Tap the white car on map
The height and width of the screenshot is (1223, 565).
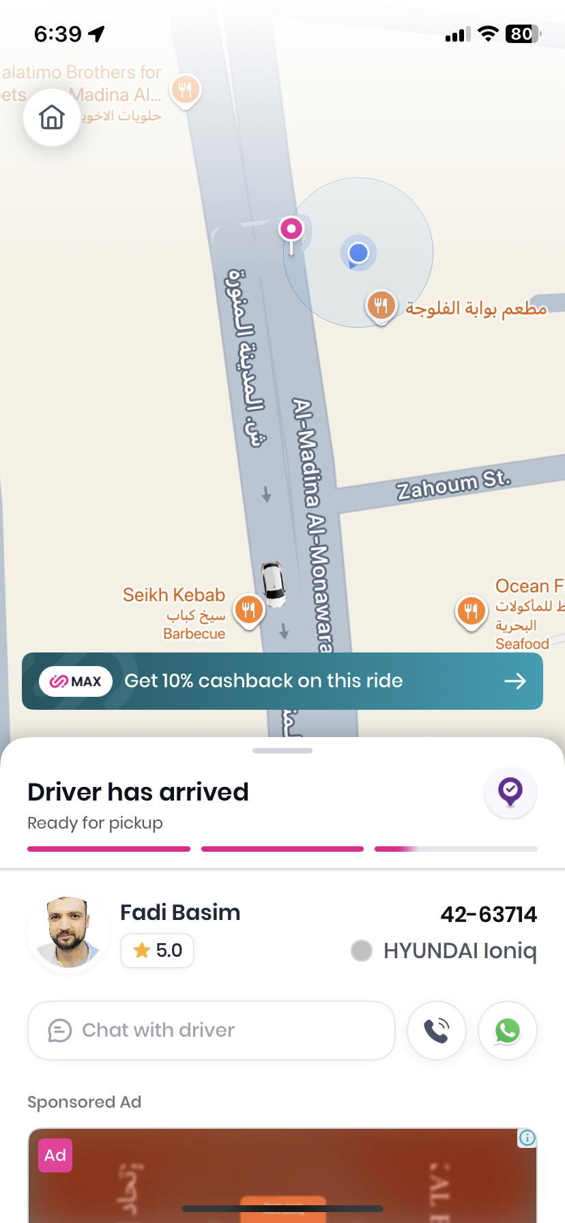coord(274,584)
